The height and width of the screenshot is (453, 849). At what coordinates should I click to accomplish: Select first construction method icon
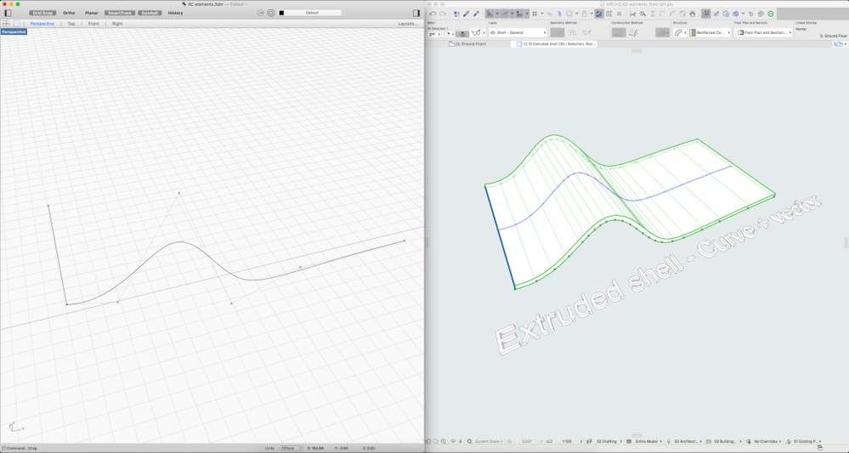619,32
